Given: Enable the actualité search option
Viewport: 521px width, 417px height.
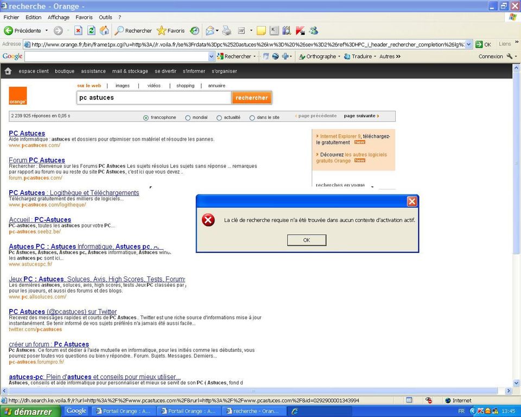Looking at the screenshot, I should 219,117.
